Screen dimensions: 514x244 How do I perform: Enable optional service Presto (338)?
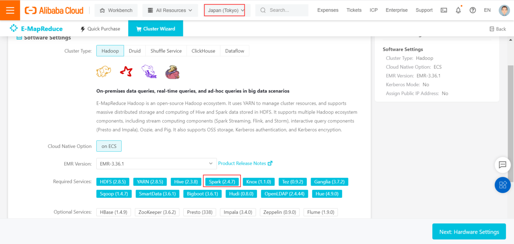[x=200, y=212]
